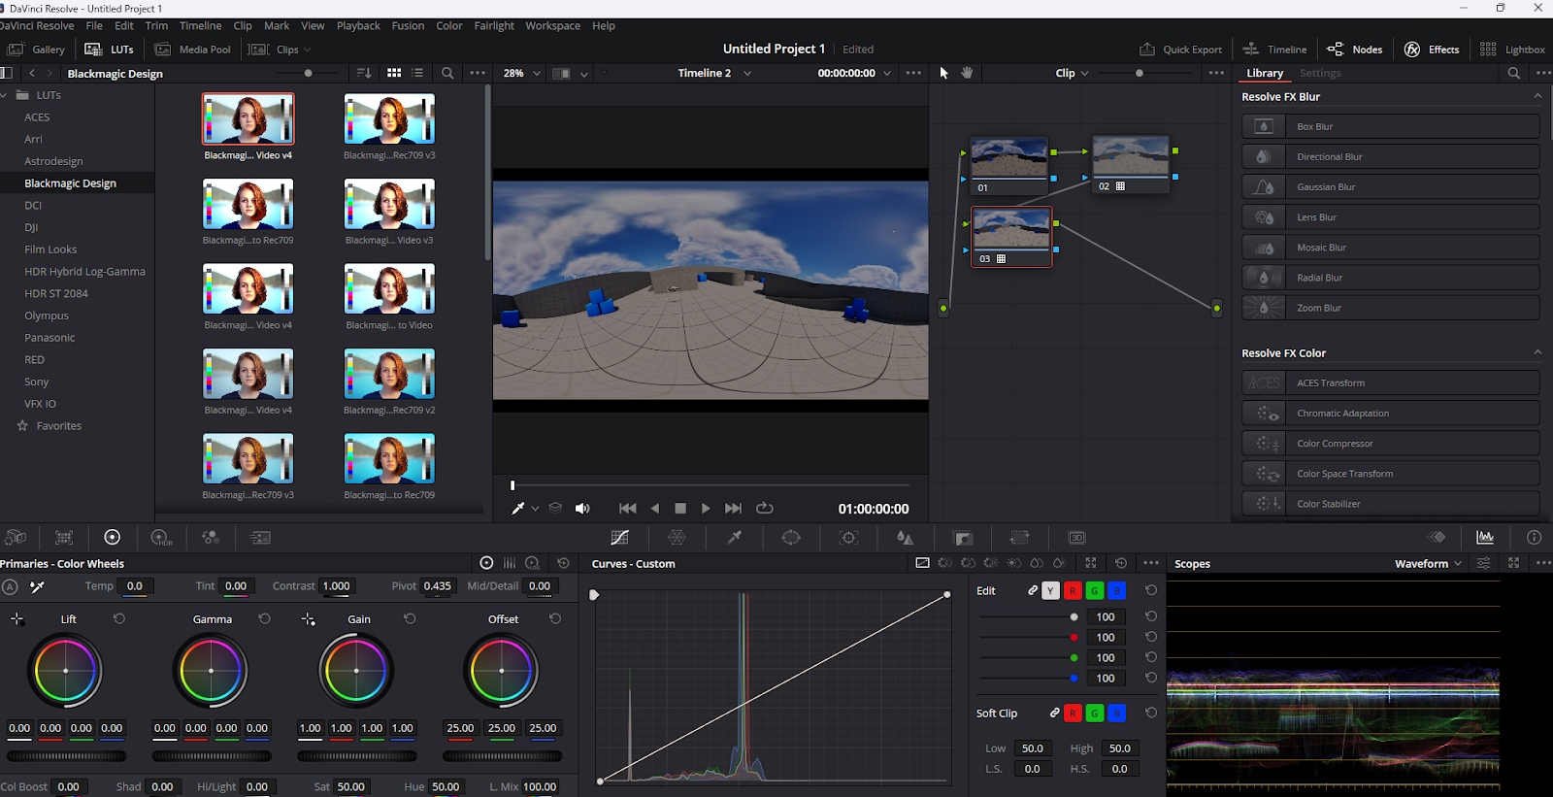This screenshot has width=1553, height=797.
Task: Toggle the green channel Edit button
Action: tap(1095, 590)
